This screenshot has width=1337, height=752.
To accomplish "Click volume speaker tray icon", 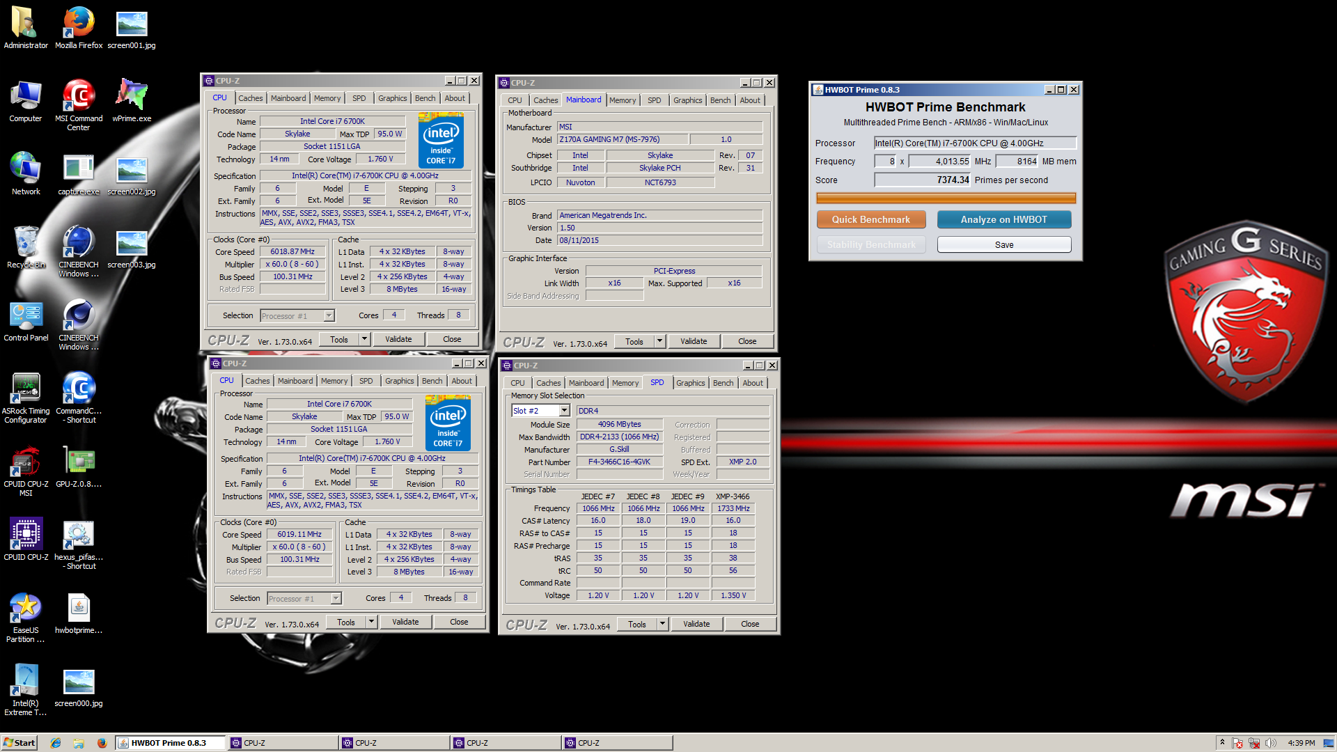I will pos(1271,743).
